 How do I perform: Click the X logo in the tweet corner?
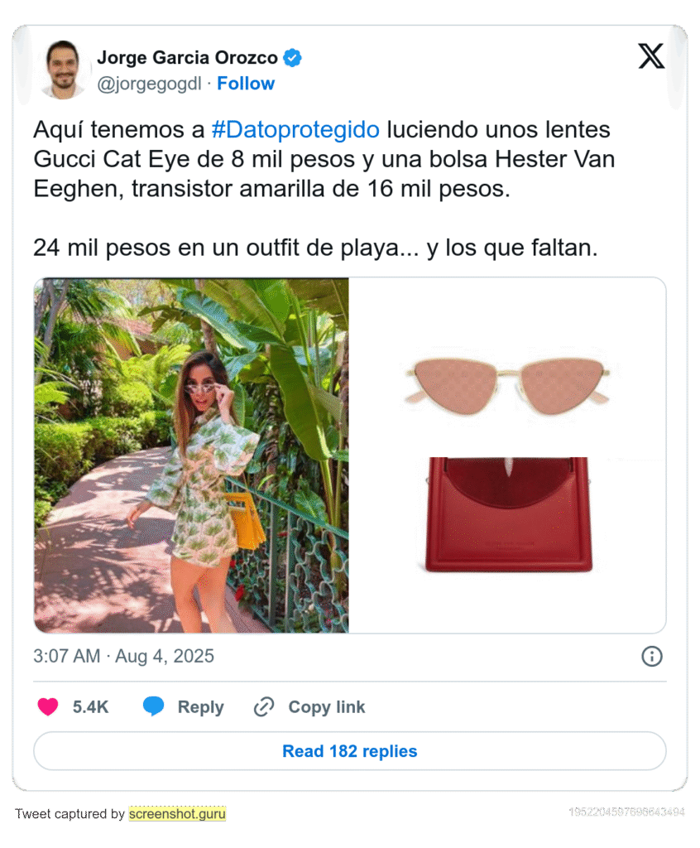pos(651,56)
